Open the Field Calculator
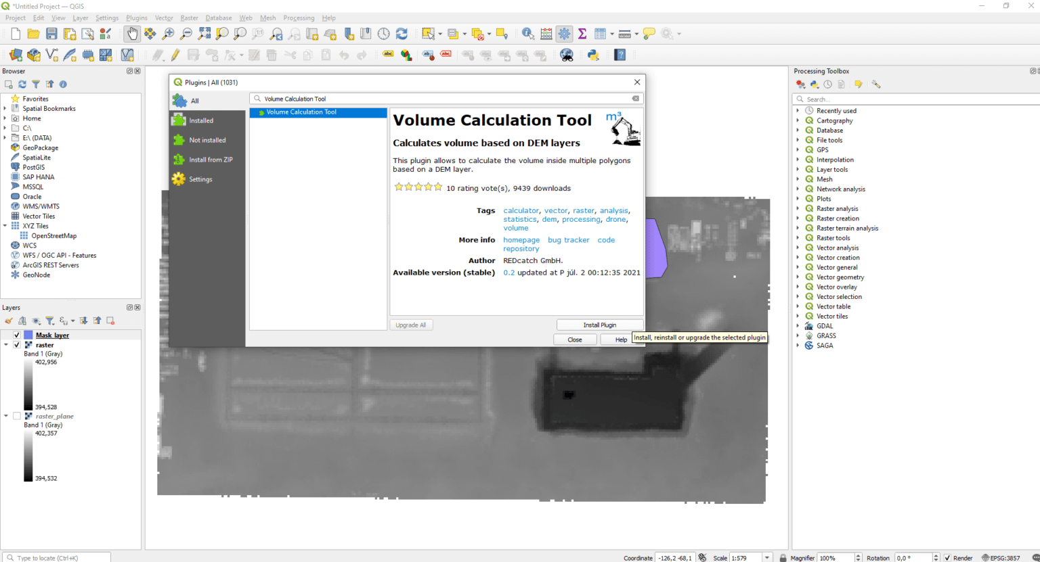This screenshot has height=562, width=1040. 546,33
